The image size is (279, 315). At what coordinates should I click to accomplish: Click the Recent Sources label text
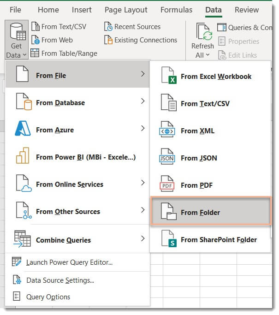click(x=137, y=27)
